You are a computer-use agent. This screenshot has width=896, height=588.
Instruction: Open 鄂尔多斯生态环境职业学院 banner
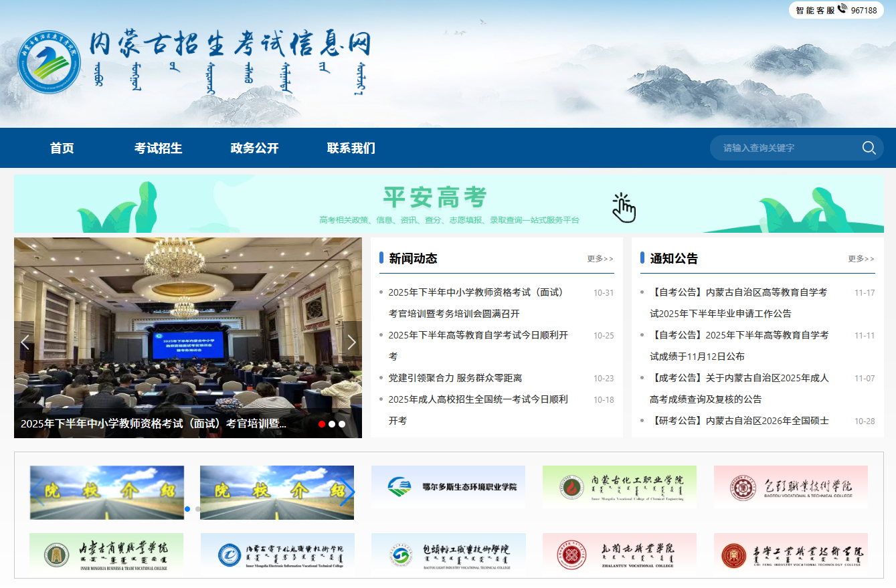click(448, 487)
